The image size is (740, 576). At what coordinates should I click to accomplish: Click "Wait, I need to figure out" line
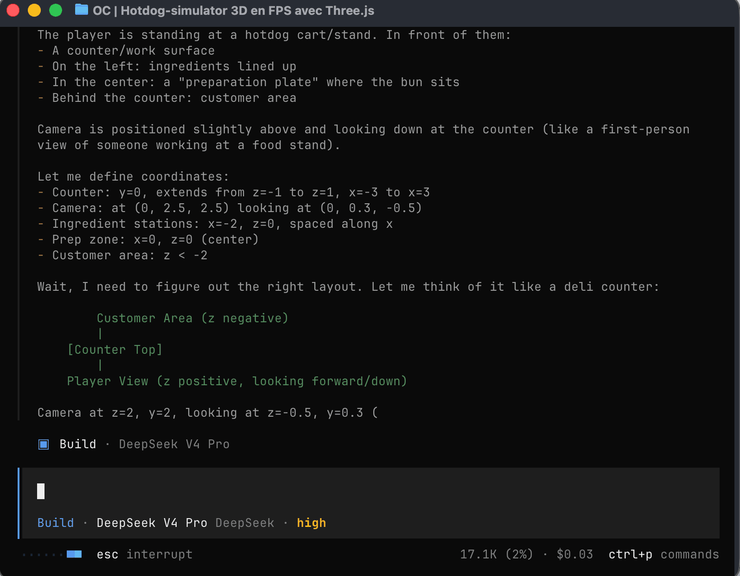coord(348,287)
